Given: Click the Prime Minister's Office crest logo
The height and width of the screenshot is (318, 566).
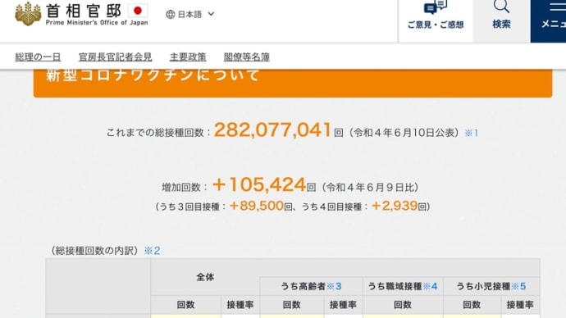Looking at the screenshot, I should (x=28, y=14).
